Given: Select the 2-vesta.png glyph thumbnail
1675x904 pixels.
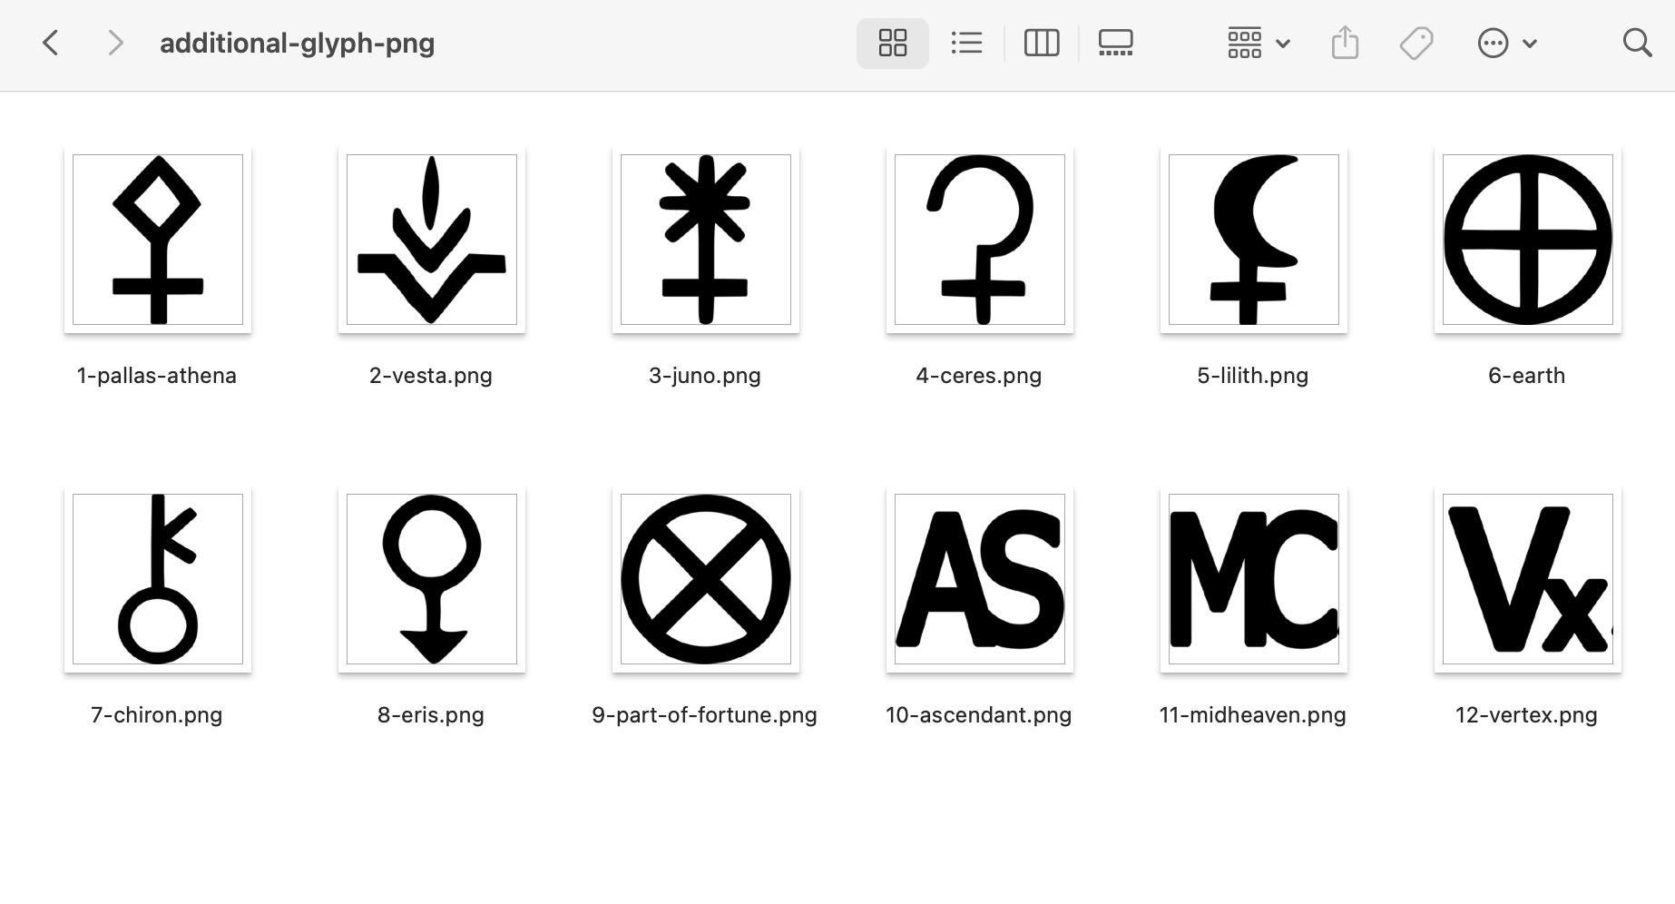Looking at the screenshot, I should (x=432, y=240).
